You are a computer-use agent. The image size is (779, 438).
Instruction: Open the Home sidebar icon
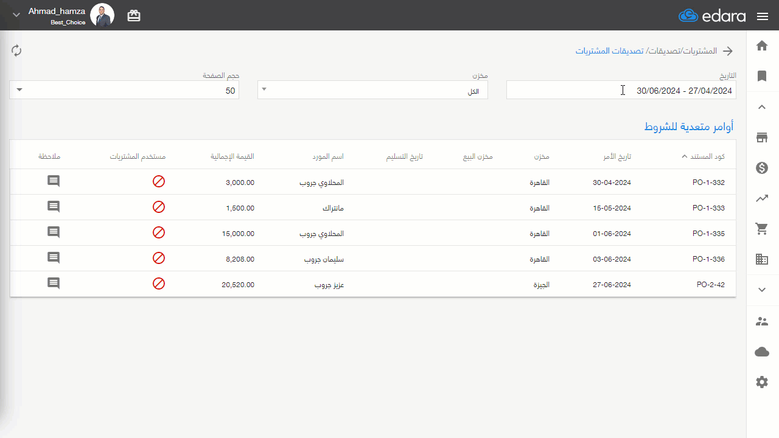pos(762,46)
